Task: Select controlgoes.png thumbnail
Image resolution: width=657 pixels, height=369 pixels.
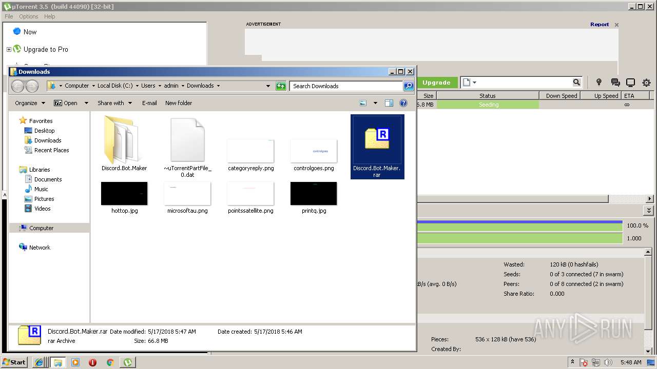Action: tap(314, 155)
